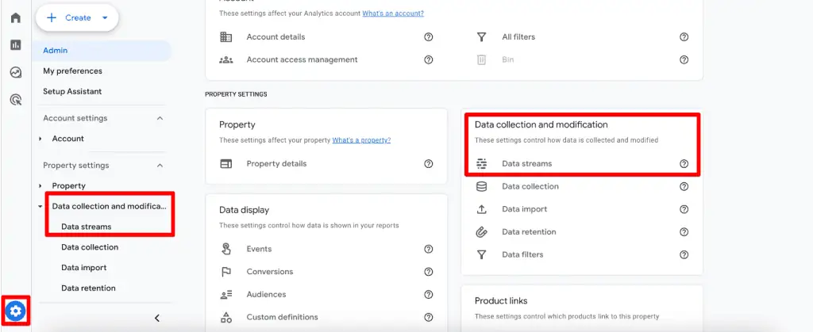Click the Admin gear icon
This screenshot has width=813, height=332.
16,311
